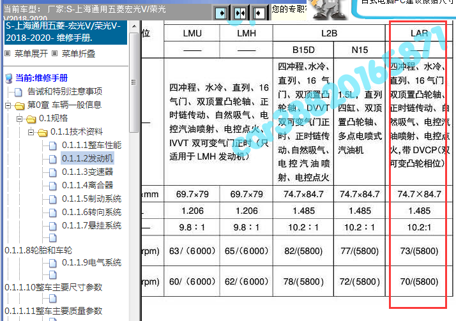Open 0.1.1.3变速器 page
The width and height of the screenshot is (456, 321).
[x=87, y=172]
